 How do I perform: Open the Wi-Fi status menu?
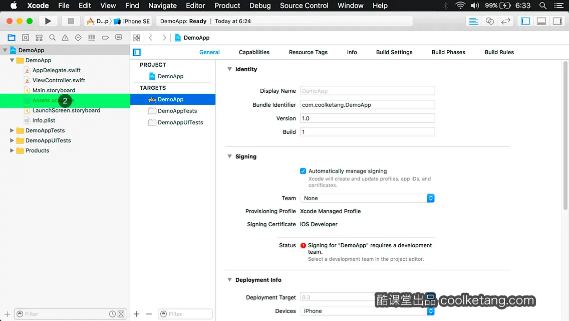(460, 6)
